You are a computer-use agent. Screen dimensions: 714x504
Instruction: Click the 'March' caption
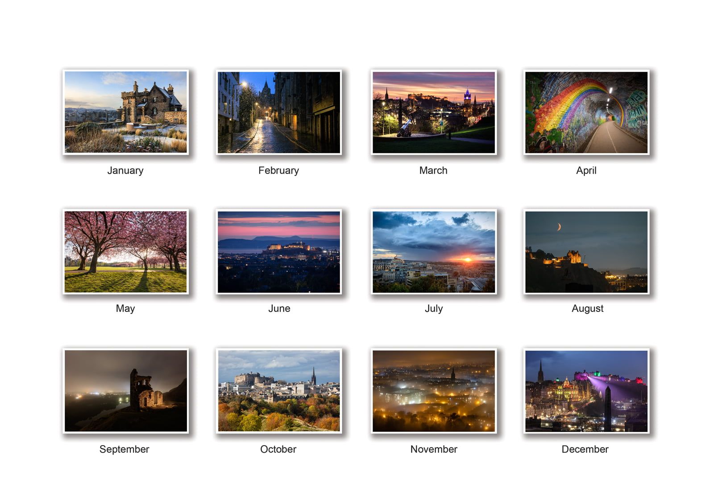[x=433, y=171]
